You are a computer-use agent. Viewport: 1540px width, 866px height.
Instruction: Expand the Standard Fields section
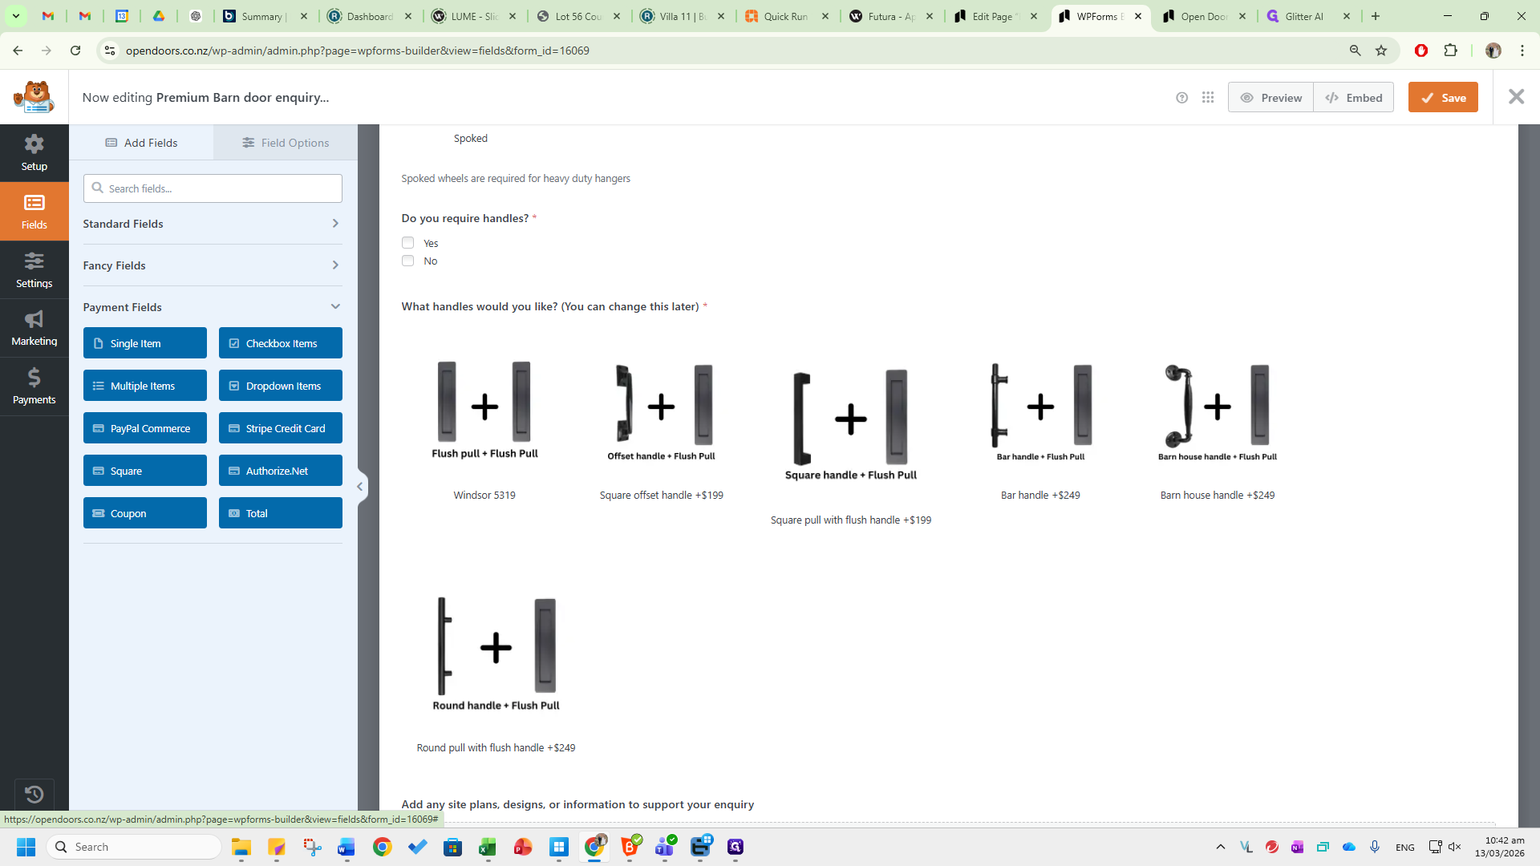click(213, 224)
